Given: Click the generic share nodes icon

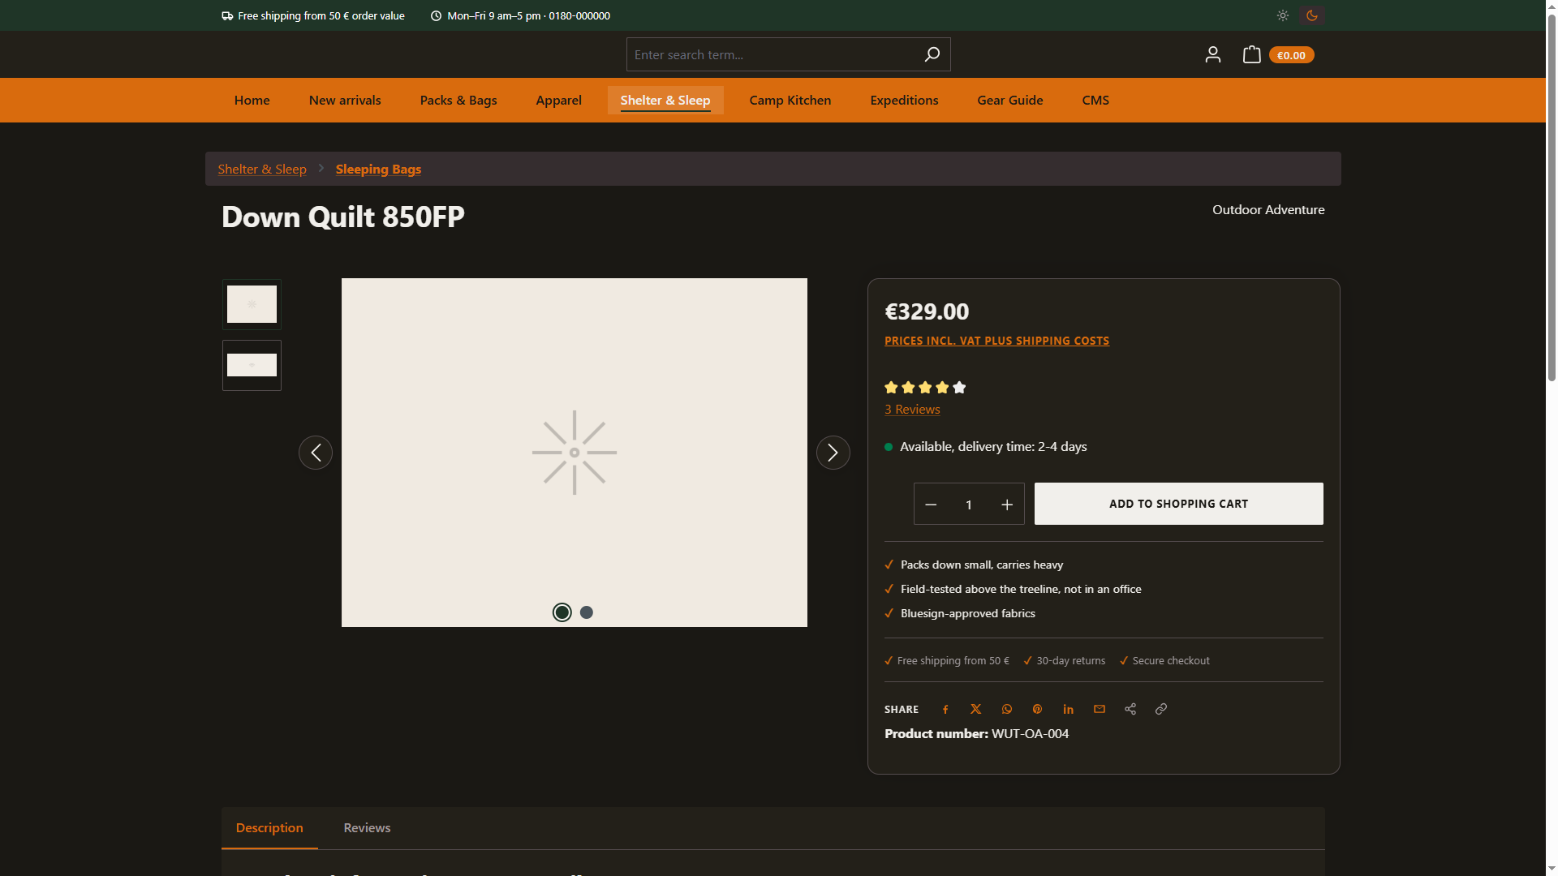Looking at the screenshot, I should pos(1130,709).
